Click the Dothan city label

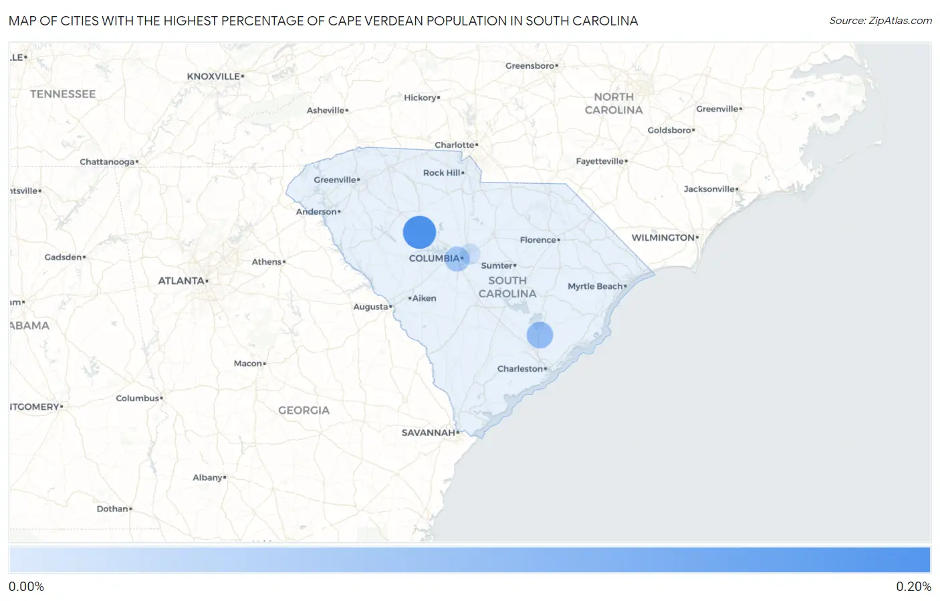point(112,509)
